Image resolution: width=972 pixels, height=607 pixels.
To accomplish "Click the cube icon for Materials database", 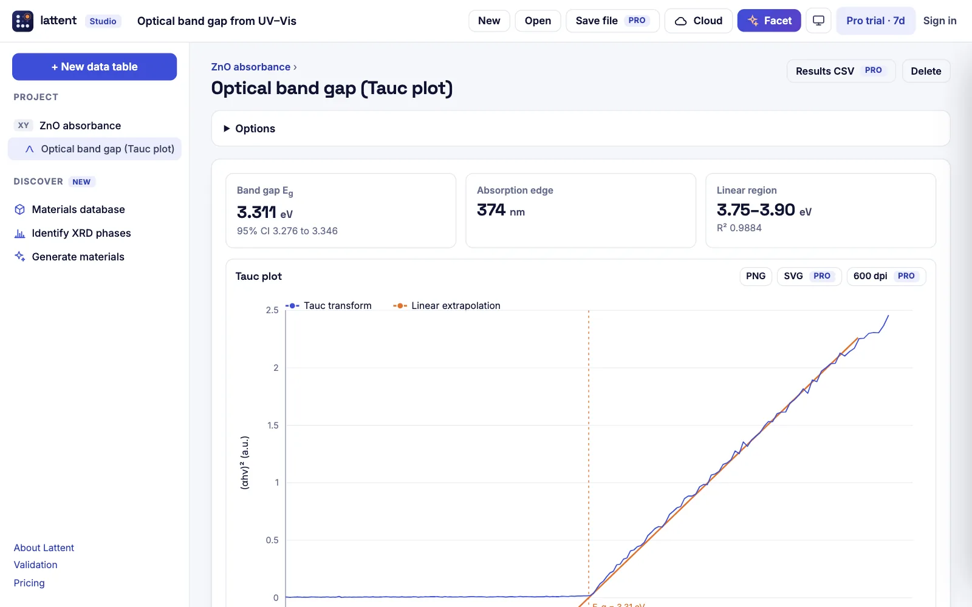I will (x=20, y=209).
